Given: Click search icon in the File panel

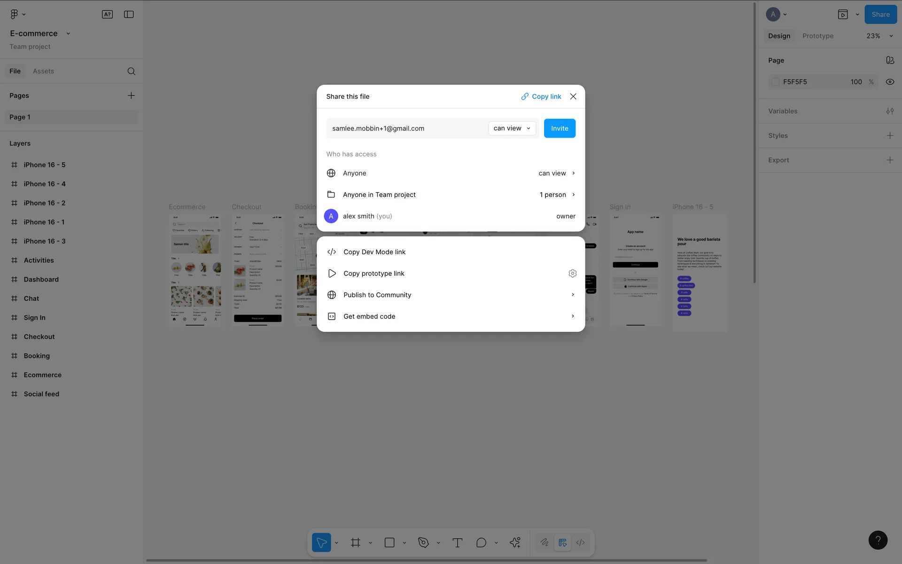Looking at the screenshot, I should [132, 71].
